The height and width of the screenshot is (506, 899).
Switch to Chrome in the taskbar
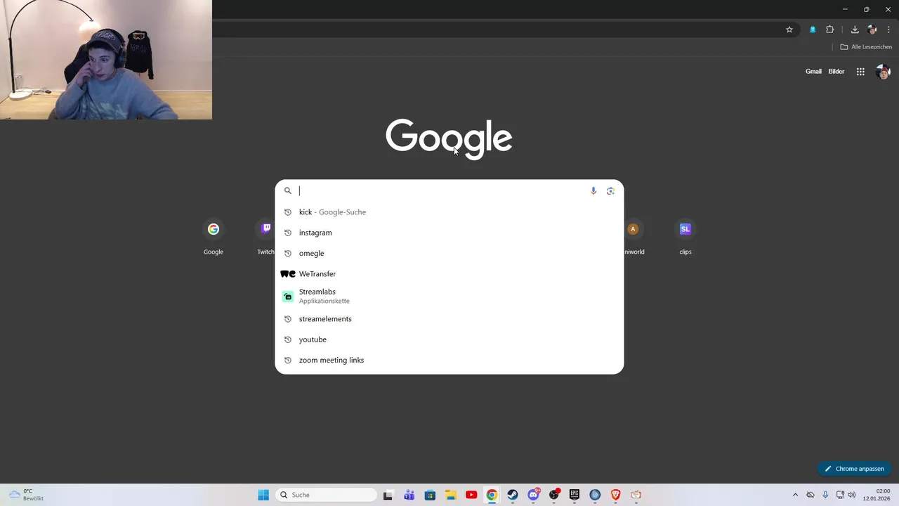point(492,495)
